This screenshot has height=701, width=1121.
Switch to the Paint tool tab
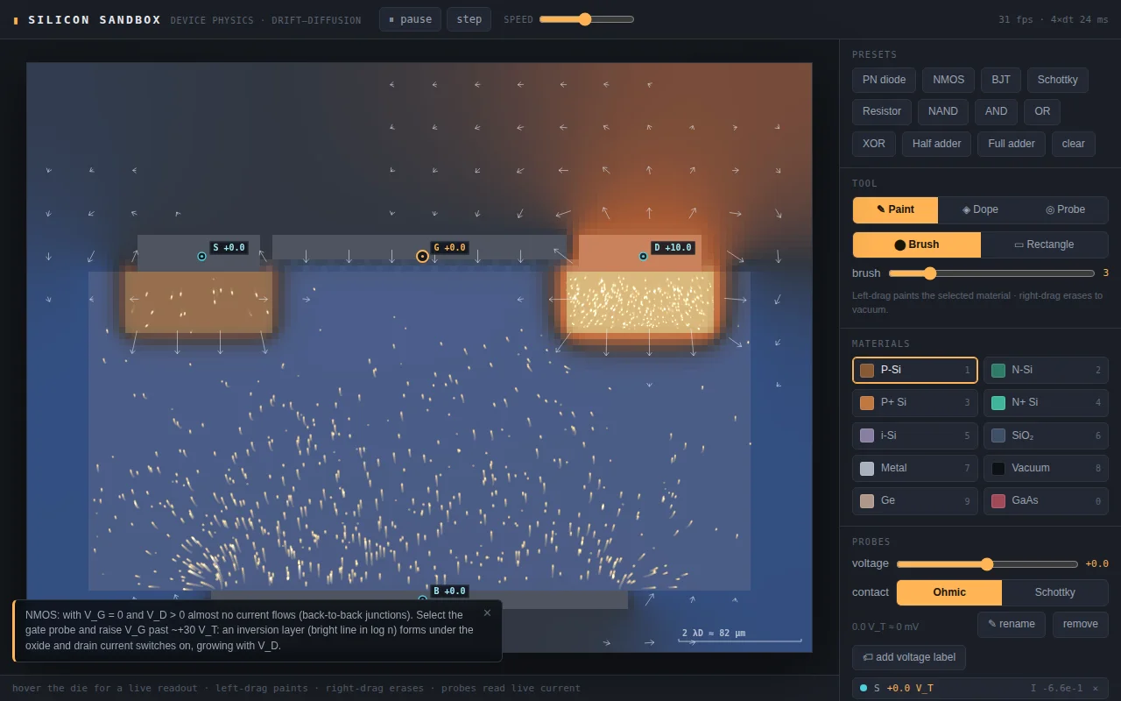pyautogui.click(x=895, y=210)
